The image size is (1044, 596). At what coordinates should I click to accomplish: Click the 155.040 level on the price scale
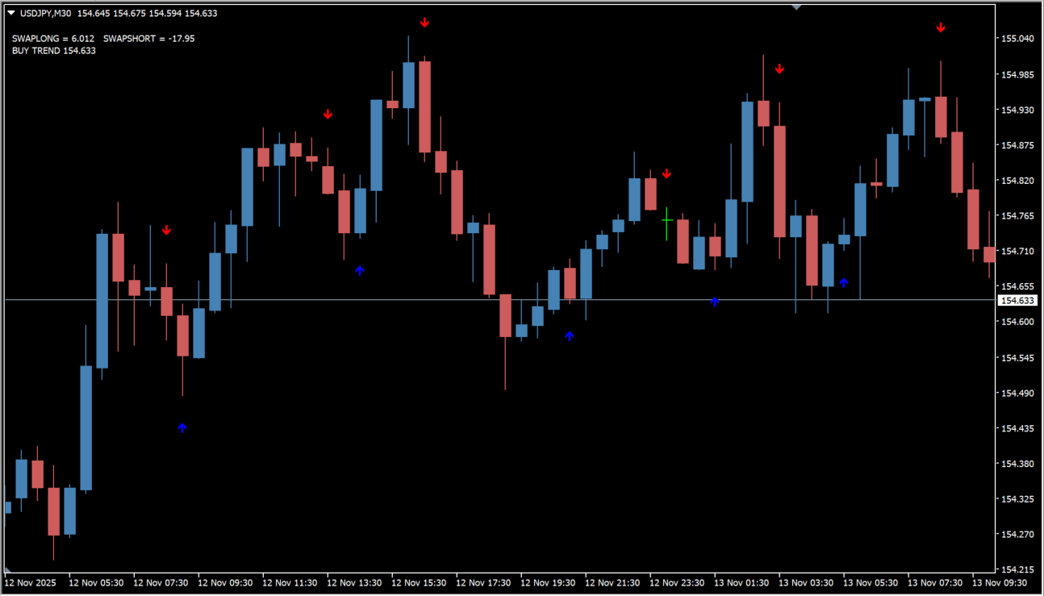click(1017, 39)
